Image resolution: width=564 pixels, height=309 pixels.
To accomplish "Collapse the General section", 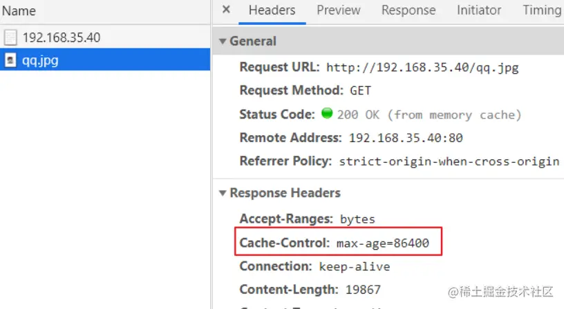I will pyautogui.click(x=223, y=41).
